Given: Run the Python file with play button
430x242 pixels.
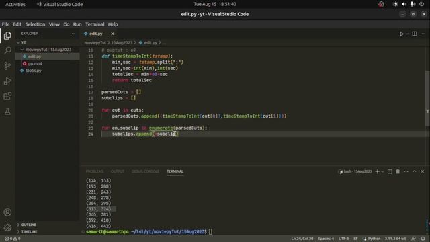Looking at the screenshot, I should (x=402, y=34).
